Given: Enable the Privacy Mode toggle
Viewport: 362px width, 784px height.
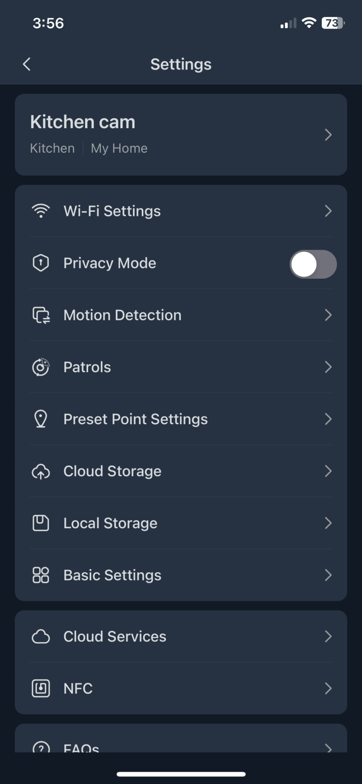Looking at the screenshot, I should (x=313, y=264).
